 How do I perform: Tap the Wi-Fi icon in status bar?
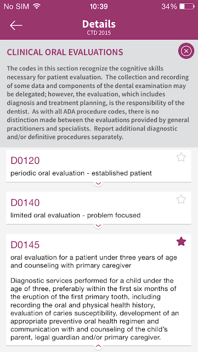tap(36, 6)
